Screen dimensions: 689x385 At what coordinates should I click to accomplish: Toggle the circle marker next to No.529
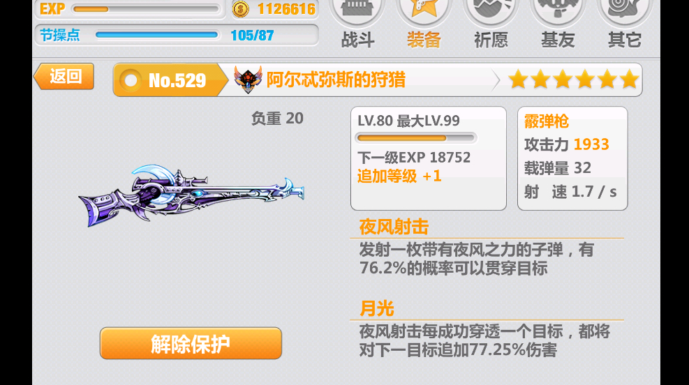point(131,80)
